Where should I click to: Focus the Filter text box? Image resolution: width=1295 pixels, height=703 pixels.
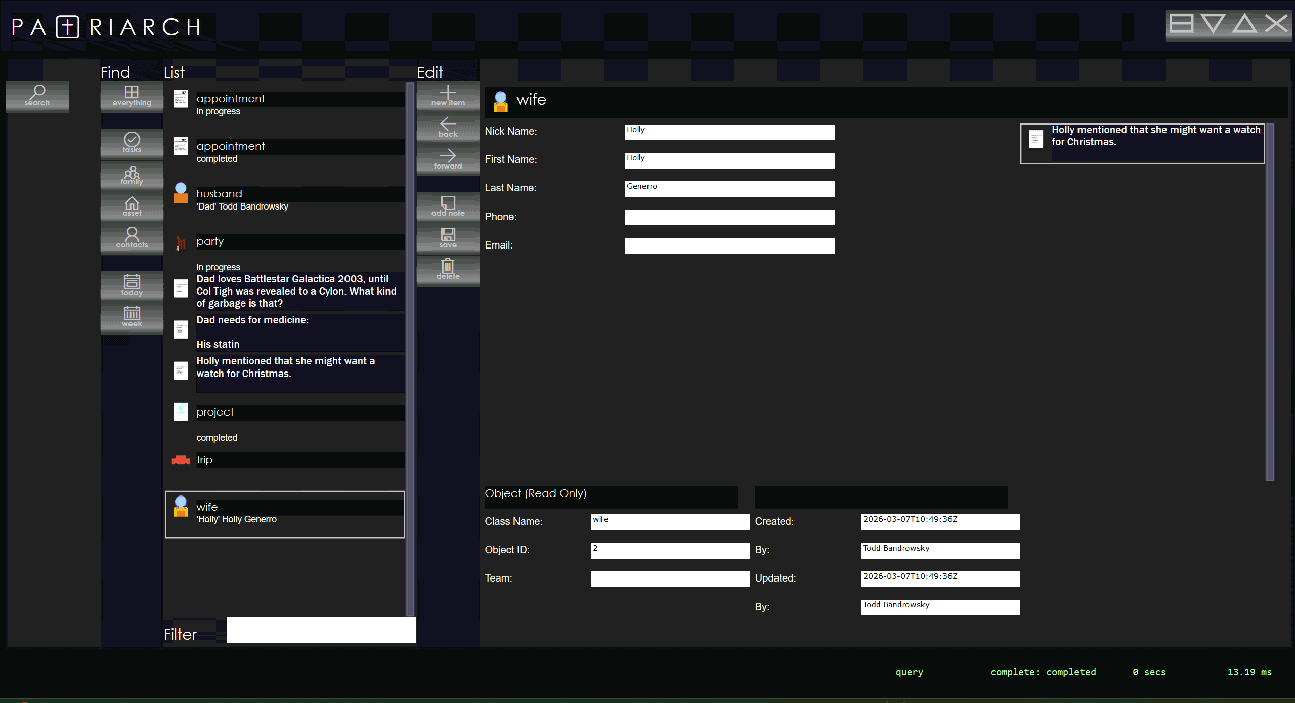321,630
